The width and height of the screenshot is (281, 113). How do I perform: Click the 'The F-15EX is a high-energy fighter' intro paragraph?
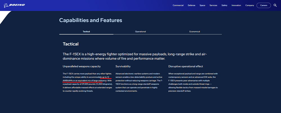pyautogui.click(x=135, y=56)
